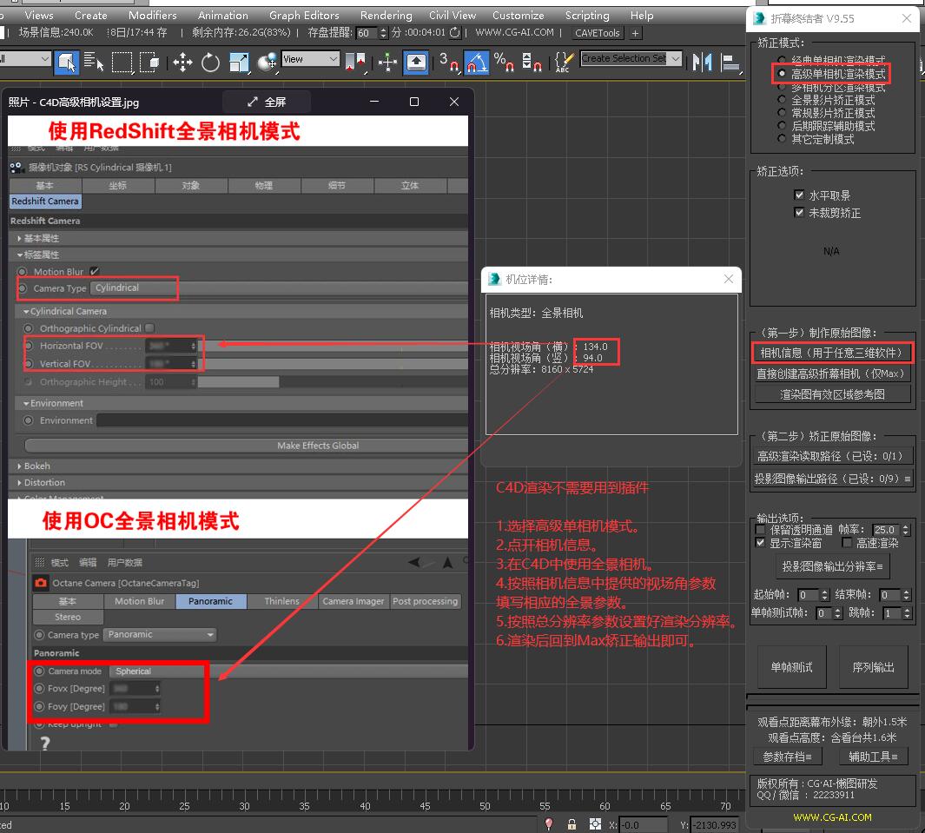Open Edit Named Selection Sets icon

pyautogui.click(x=564, y=62)
